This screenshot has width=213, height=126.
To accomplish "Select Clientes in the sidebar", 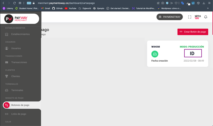I will [15, 76].
